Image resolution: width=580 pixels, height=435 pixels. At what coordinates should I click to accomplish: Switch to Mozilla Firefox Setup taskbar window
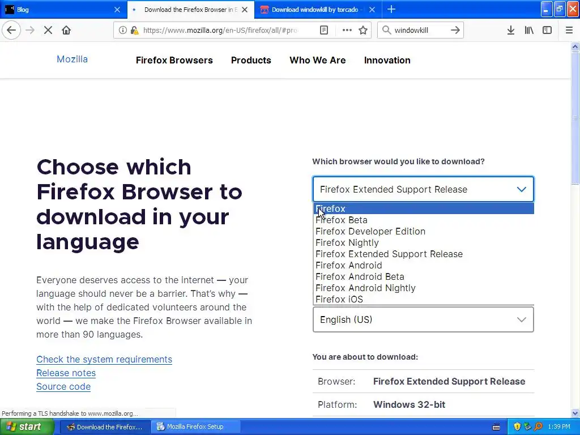pyautogui.click(x=197, y=427)
